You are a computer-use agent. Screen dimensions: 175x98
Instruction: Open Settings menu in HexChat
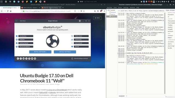[x=126, y=8]
